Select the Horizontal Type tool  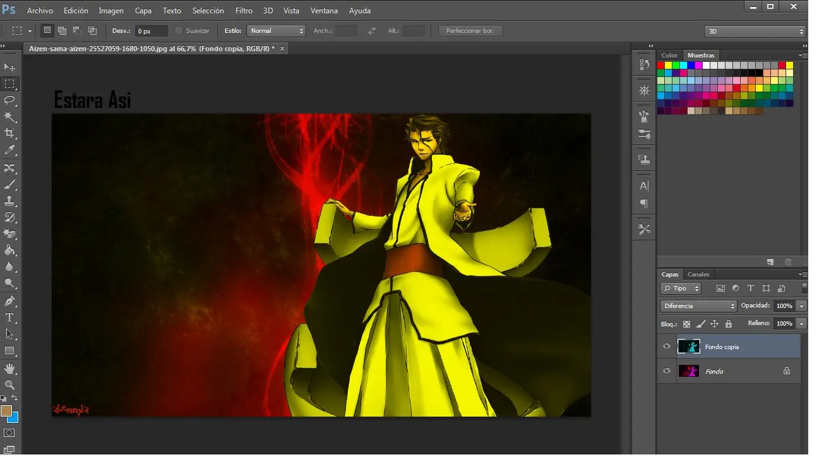point(9,318)
